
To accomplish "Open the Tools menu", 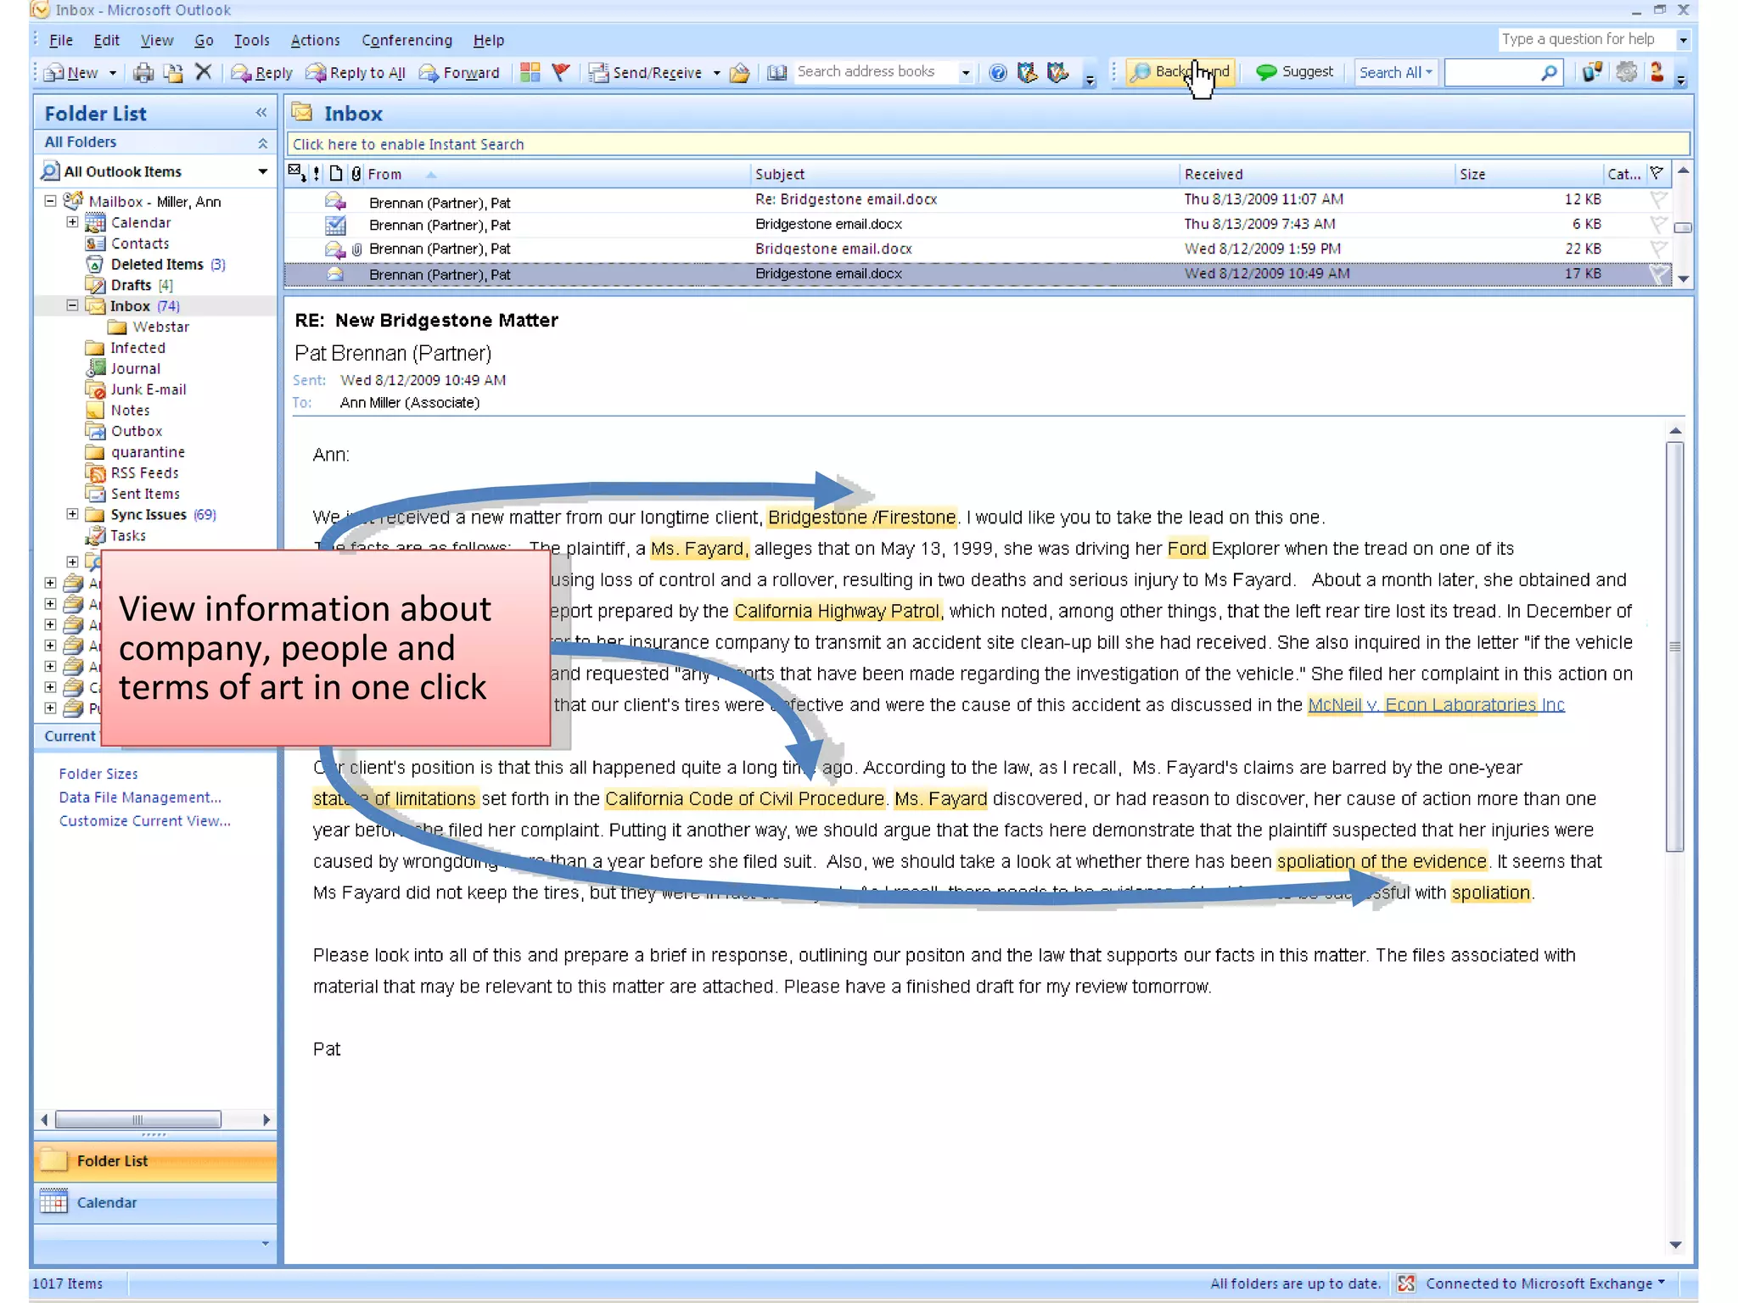I will click(252, 40).
